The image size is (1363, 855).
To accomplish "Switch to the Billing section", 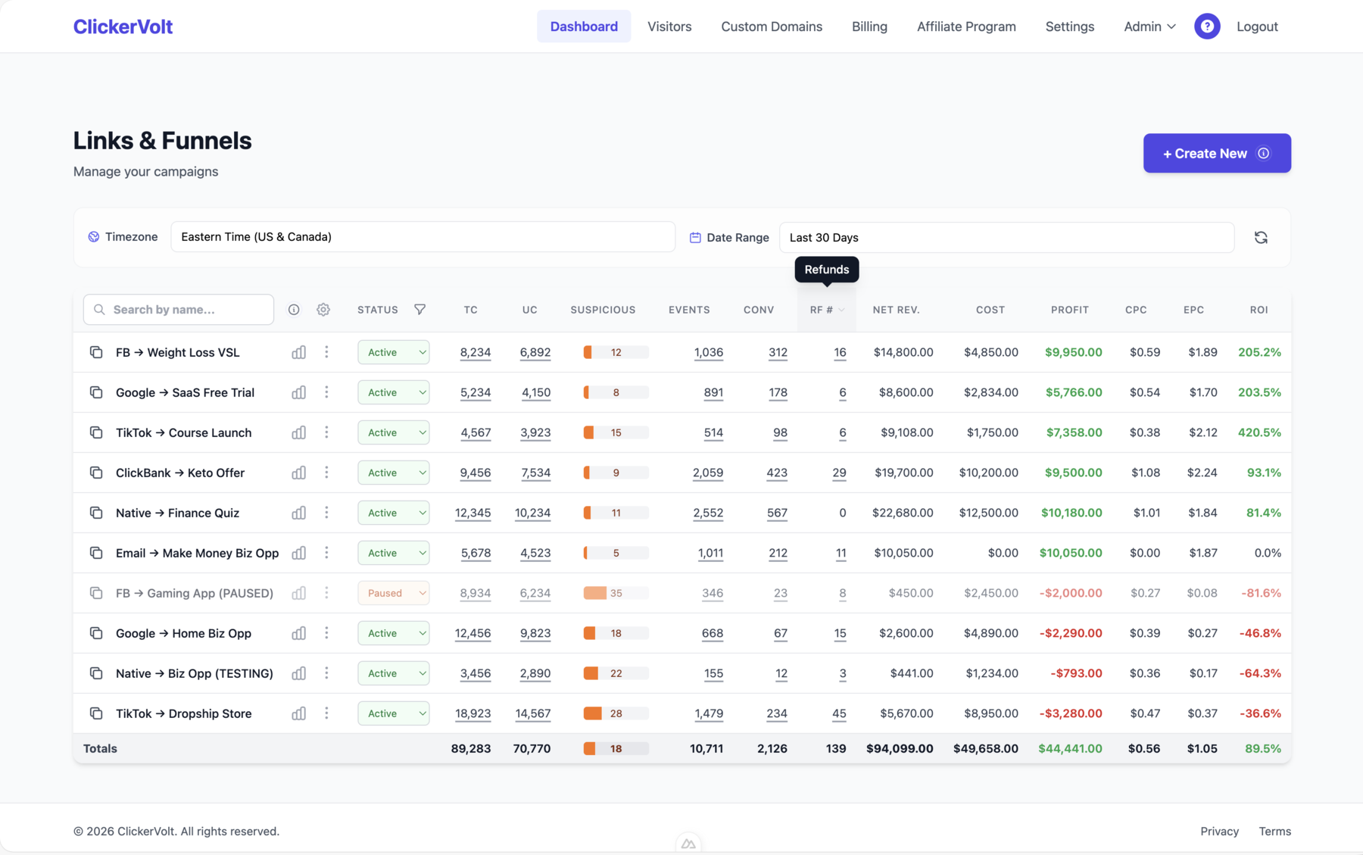I will 869,26.
